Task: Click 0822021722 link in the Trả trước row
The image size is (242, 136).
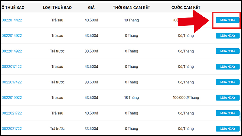Action: click(12, 129)
